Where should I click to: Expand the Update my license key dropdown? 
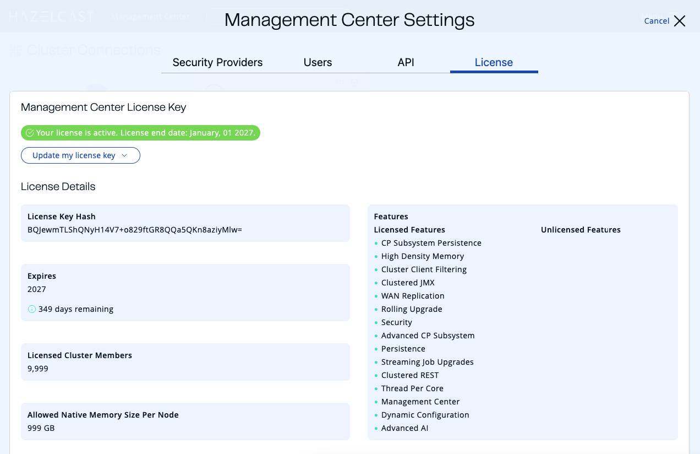click(x=80, y=155)
